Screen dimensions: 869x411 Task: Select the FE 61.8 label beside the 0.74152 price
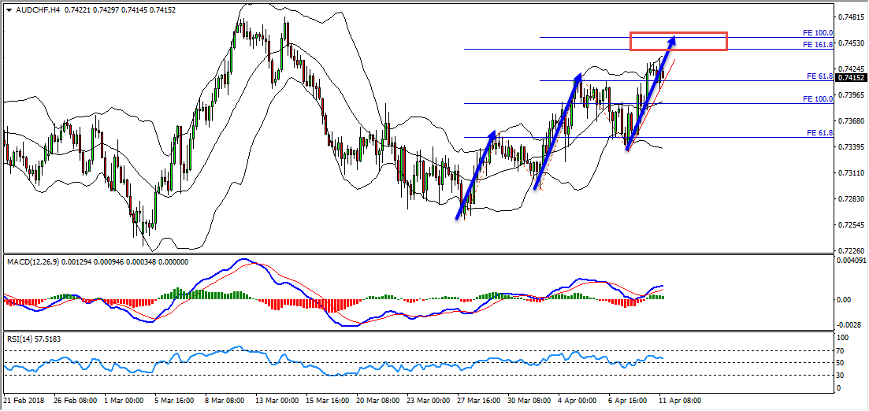[x=820, y=76]
